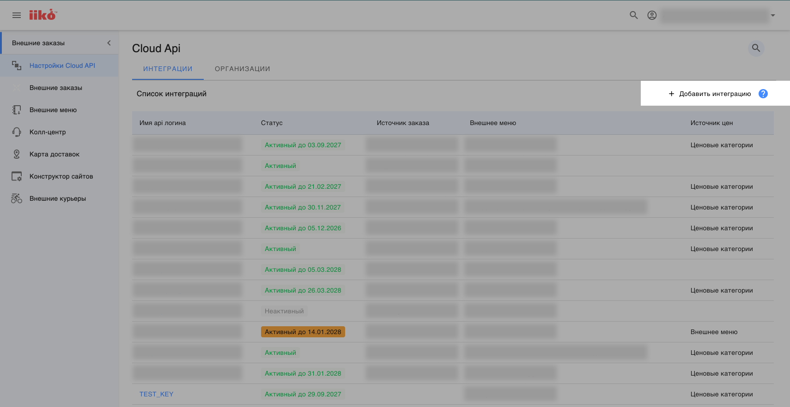Screen dimensions: 790x407
Task: Click the iiko logo
Action: click(43, 15)
